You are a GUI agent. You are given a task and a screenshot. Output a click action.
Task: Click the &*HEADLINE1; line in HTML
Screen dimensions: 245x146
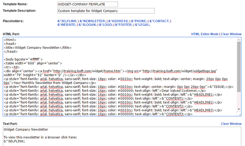[x=113, y=94]
